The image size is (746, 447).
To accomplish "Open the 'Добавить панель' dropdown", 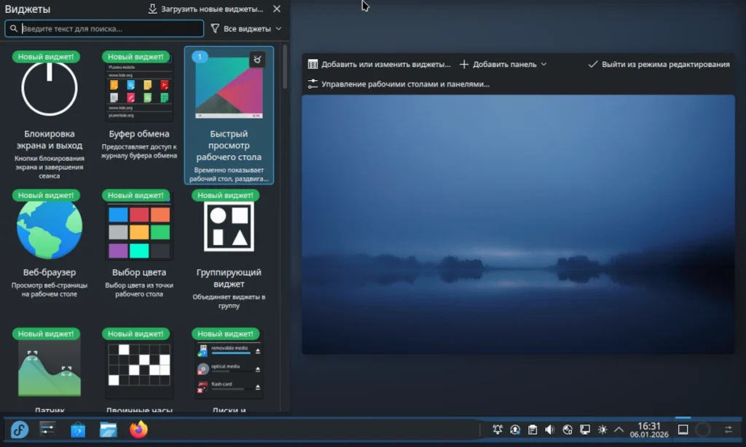I will tap(503, 64).
